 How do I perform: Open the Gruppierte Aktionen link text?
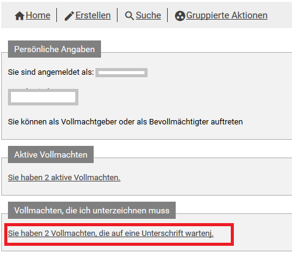click(x=226, y=15)
